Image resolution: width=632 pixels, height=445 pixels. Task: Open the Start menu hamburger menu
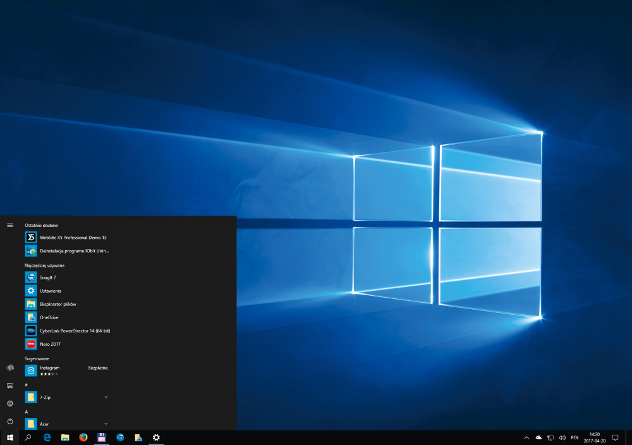tap(9, 224)
